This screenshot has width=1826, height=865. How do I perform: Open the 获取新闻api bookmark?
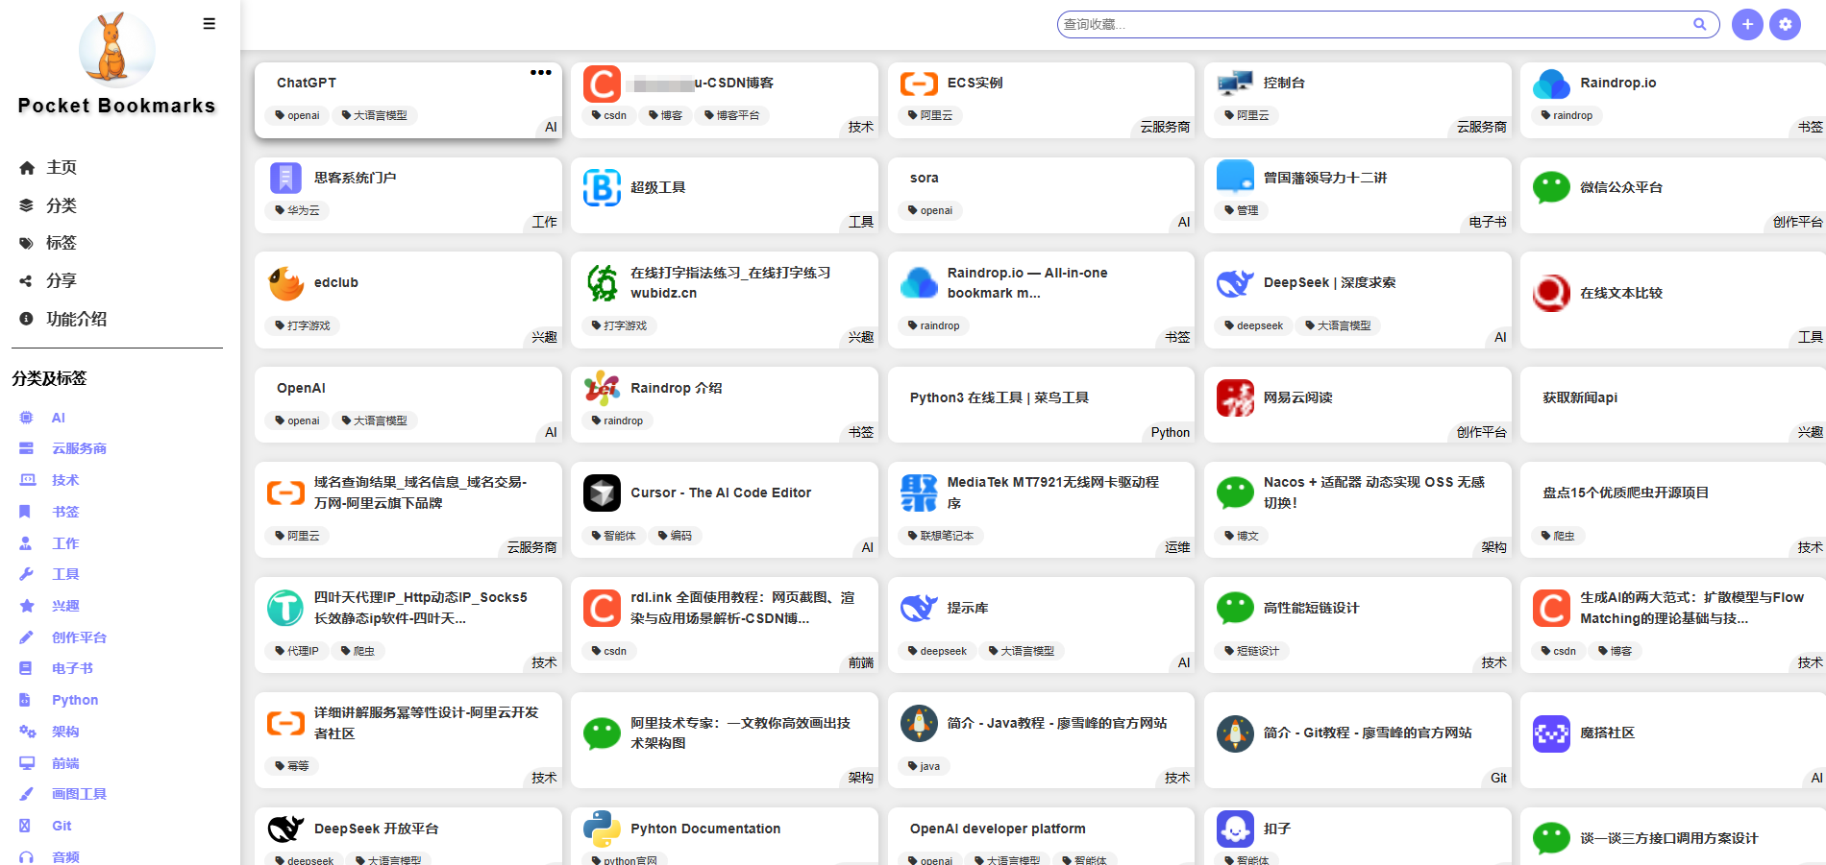pyautogui.click(x=1580, y=397)
